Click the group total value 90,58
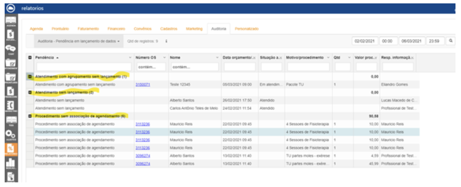This screenshot has width=461, height=187. pyautogui.click(x=374, y=116)
